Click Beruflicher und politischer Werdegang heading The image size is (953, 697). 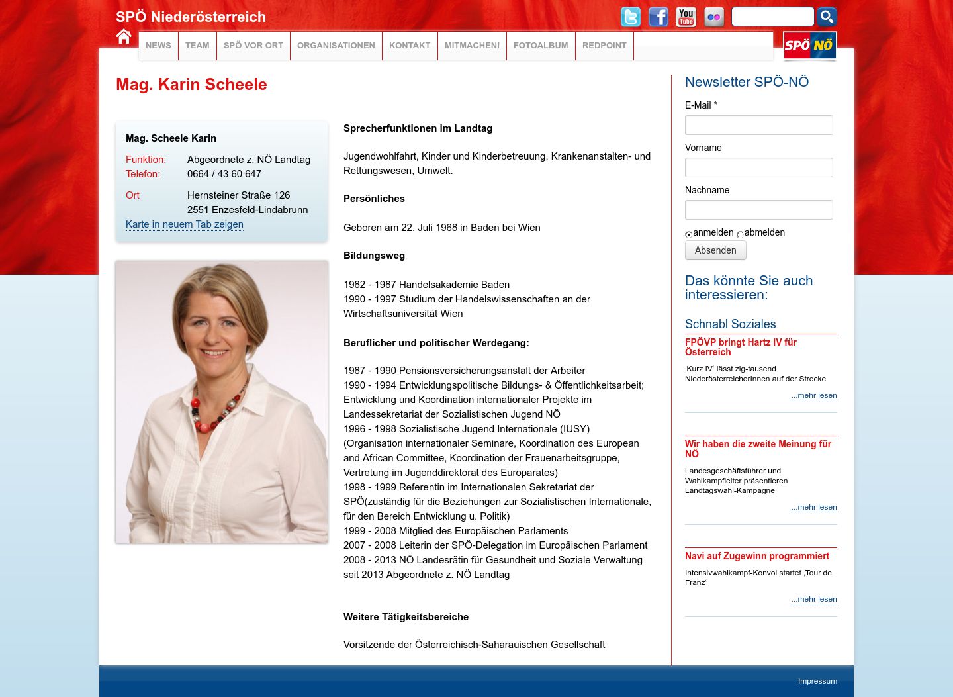click(x=436, y=343)
